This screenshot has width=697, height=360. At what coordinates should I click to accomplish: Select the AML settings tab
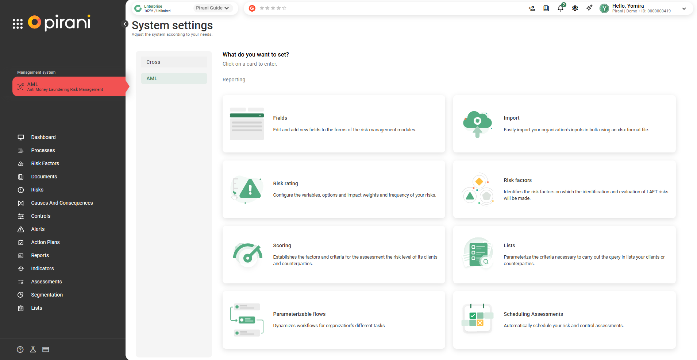(174, 78)
